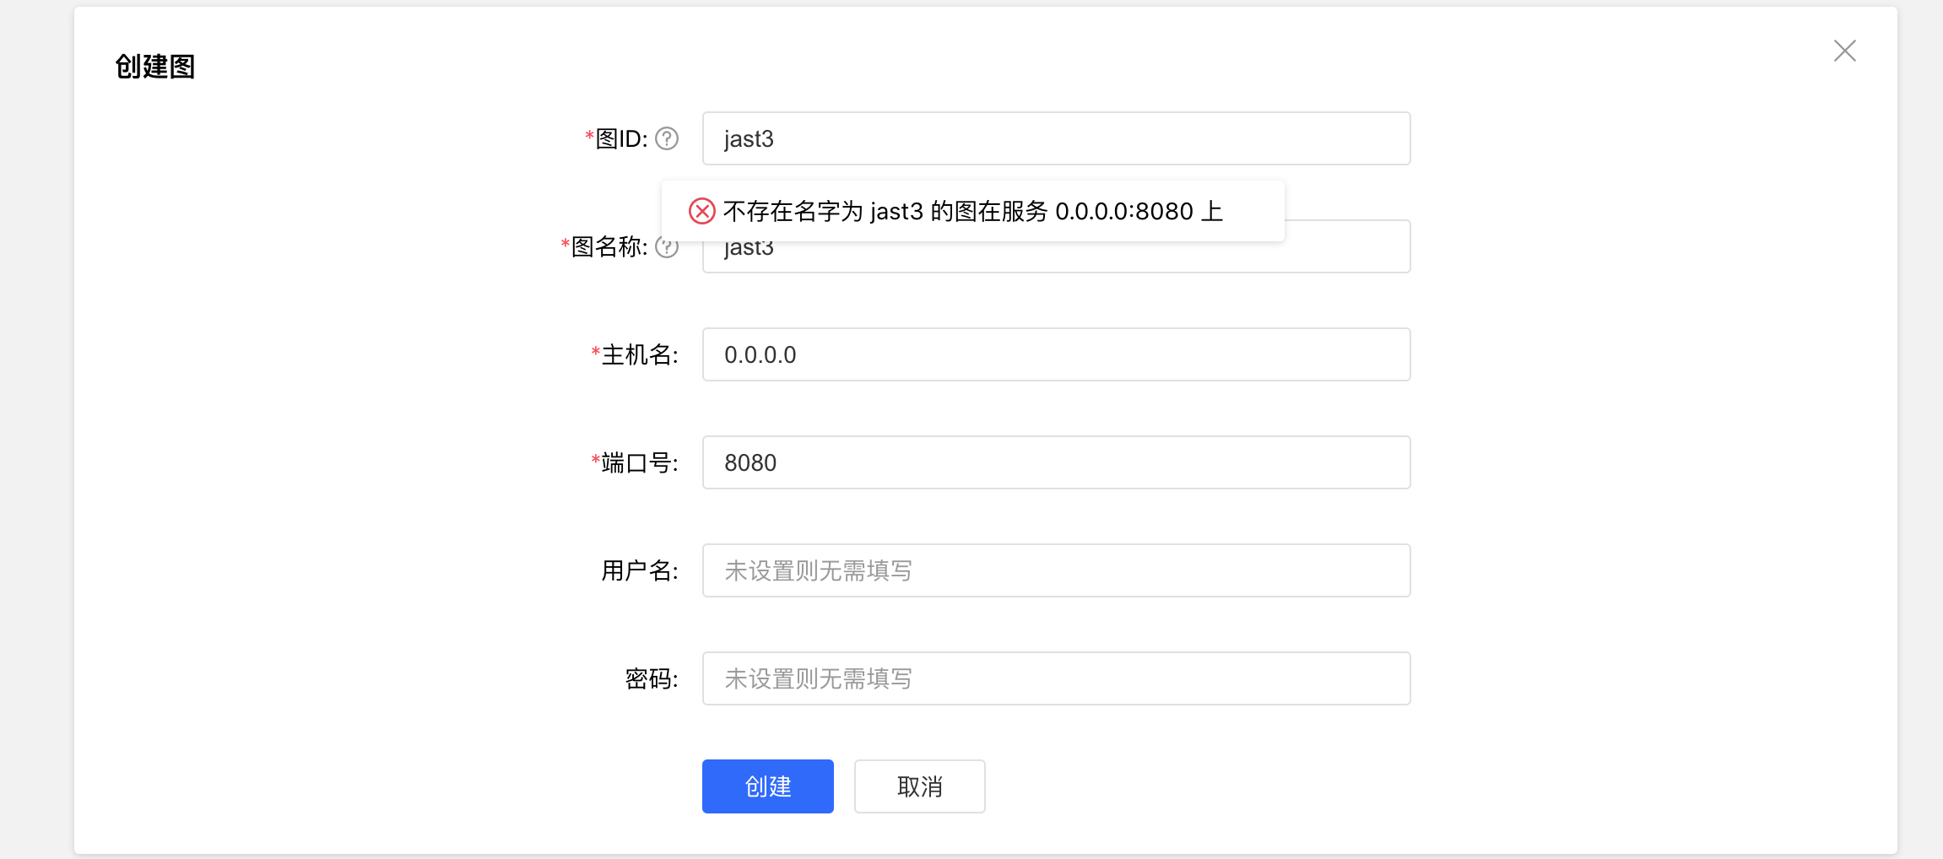The width and height of the screenshot is (1943, 859).
Task: Click the 密码 input field
Action: pyautogui.click(x=1056, y=678)
